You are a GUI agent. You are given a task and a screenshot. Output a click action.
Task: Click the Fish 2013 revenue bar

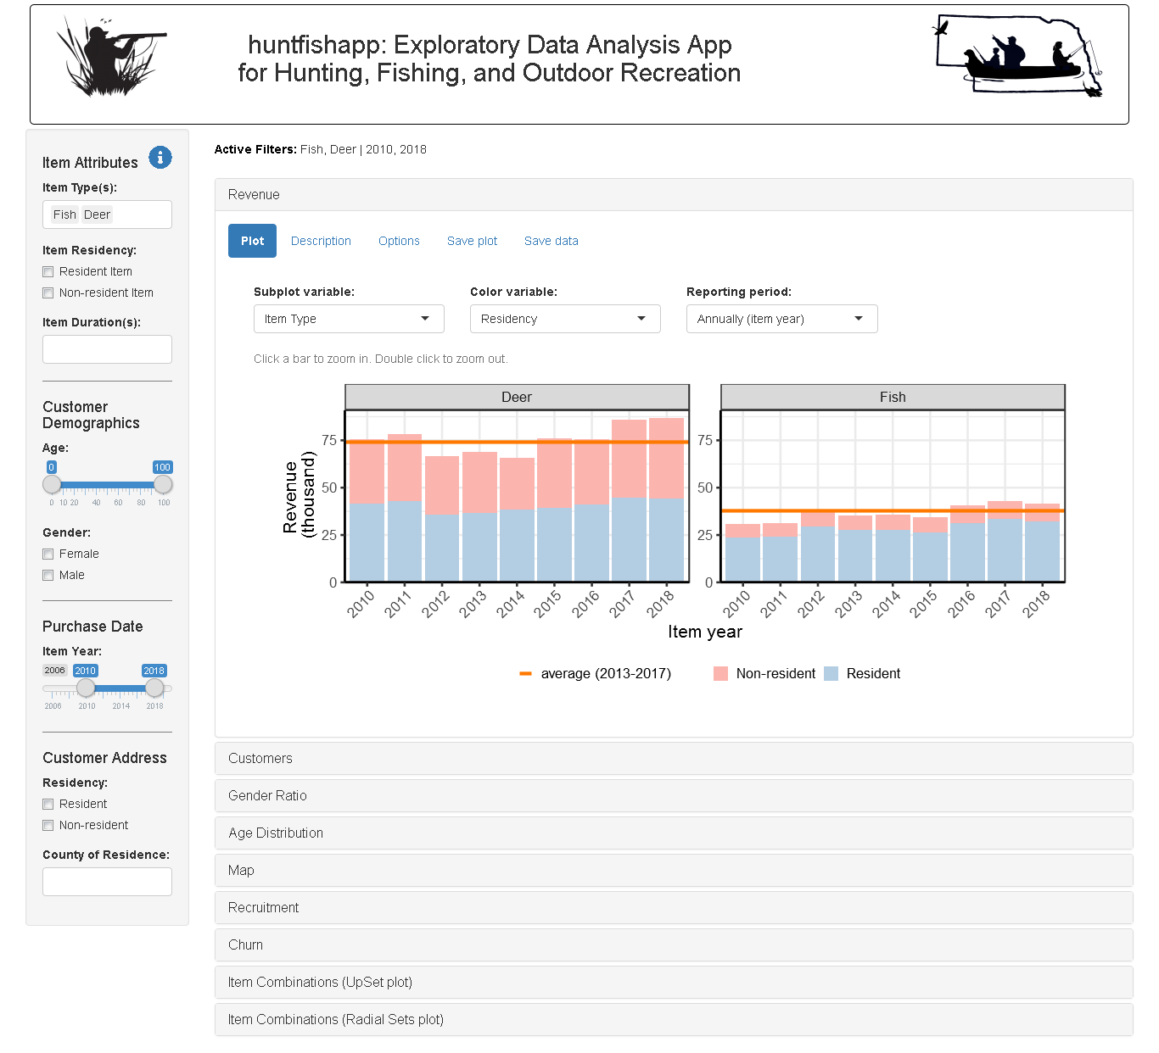tap(855, 549)
